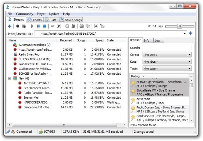Pause playback using the pause icon
Screen dimensions: 203x141
38,26
